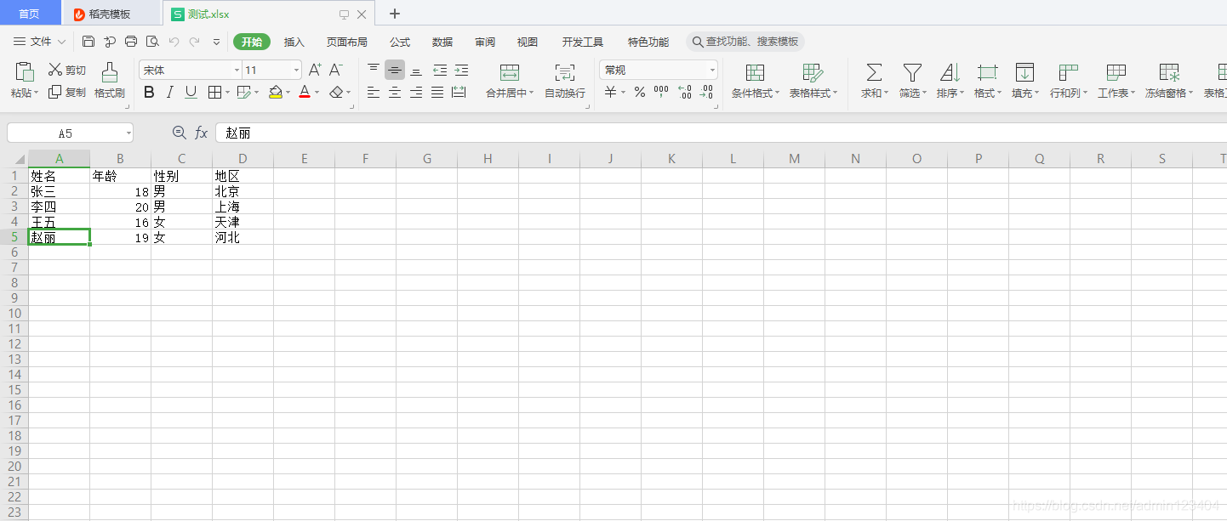
Task: Switch to the 数据 ribbon tab
Action: pos(444,41)
